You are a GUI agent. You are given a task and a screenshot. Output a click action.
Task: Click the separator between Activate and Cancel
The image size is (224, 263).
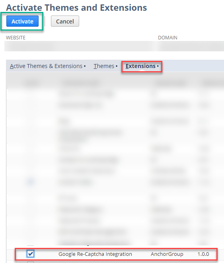coord(45,21)
